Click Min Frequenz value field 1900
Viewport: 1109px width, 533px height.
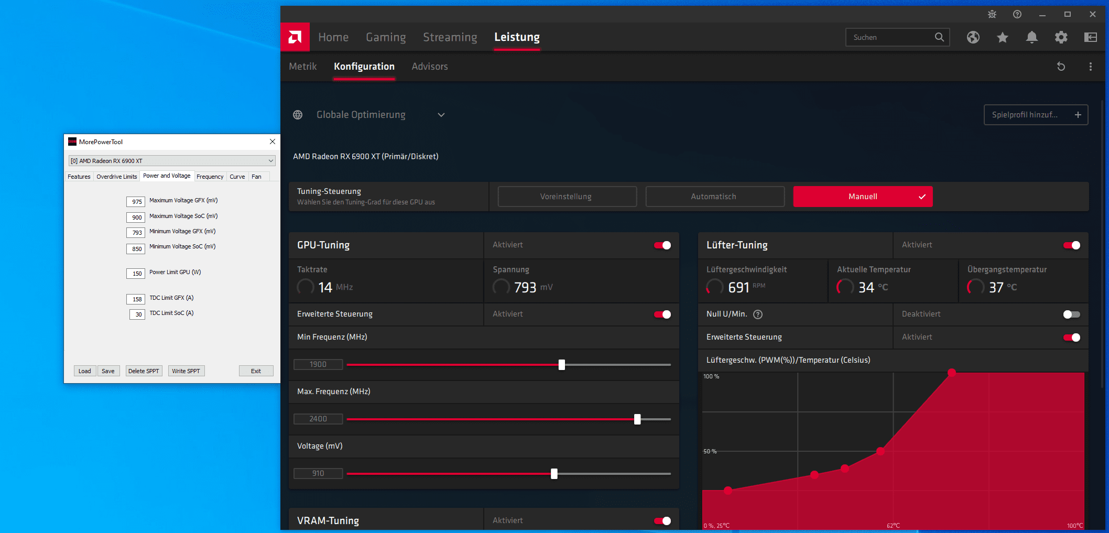tap(318, 365)
